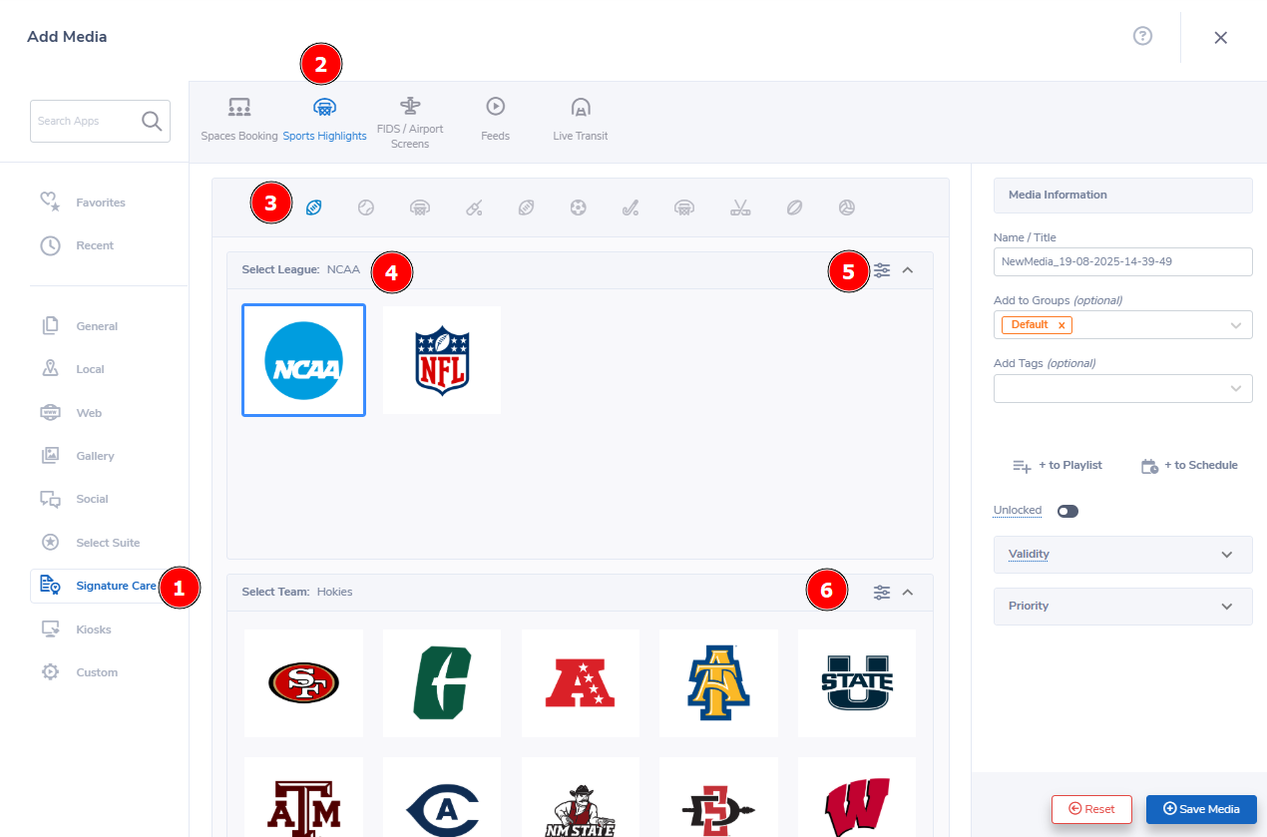Viewport: 1267px width, 837px height.
Task: Pick the red Wisconsin W logo
Action: click(x=857, y=797)
